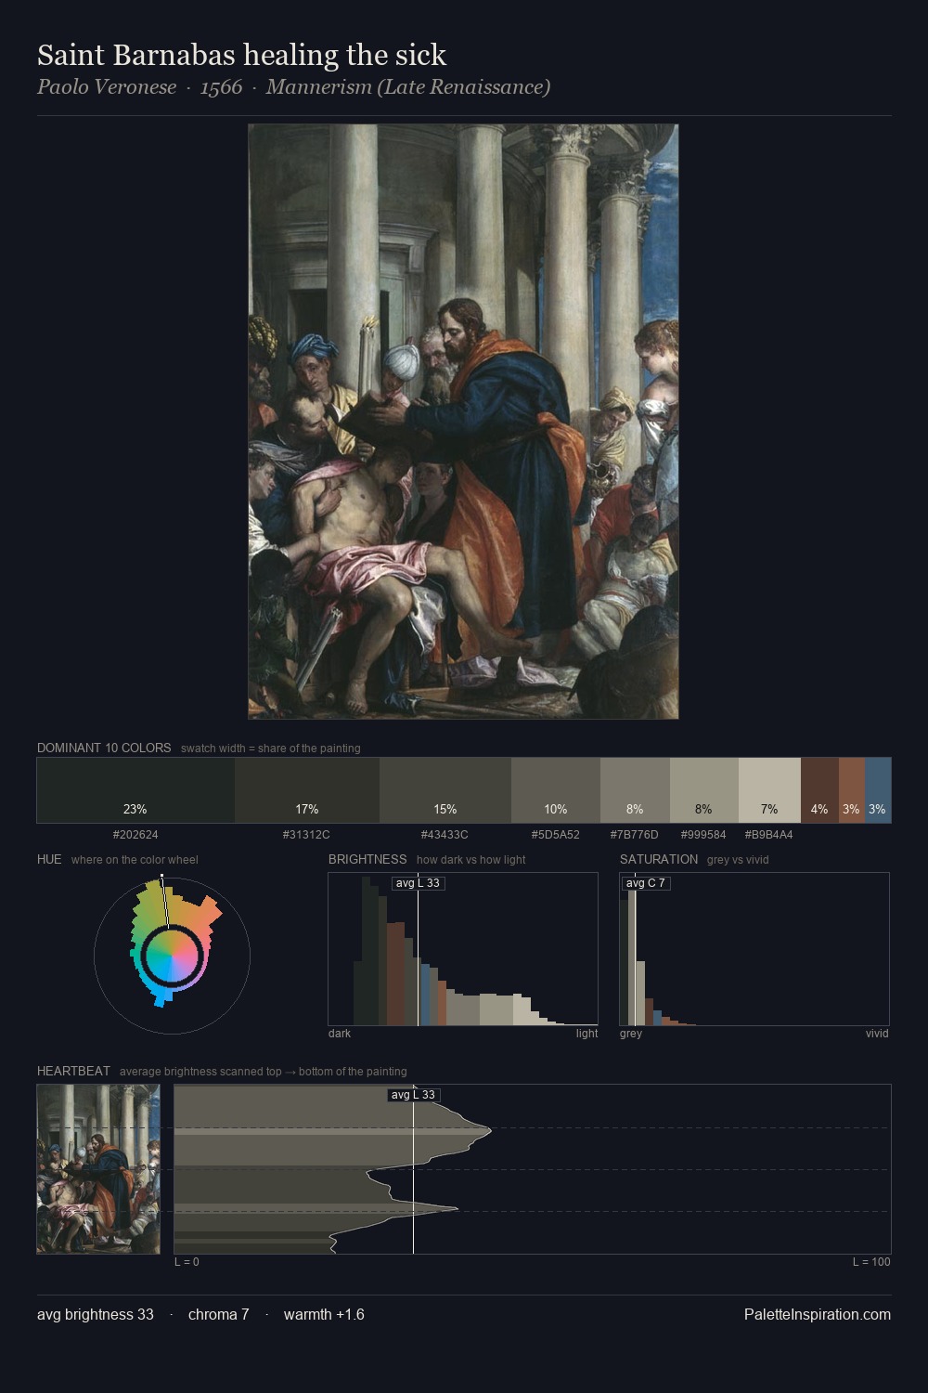Click the 'grey' axis label

(x=631, y=1034)
